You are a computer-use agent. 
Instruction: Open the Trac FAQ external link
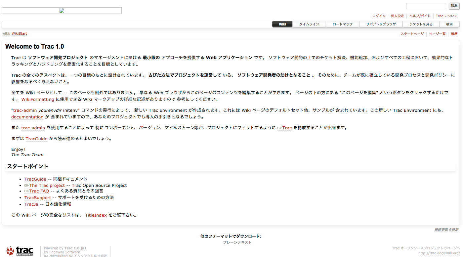(x=37, y=191)
